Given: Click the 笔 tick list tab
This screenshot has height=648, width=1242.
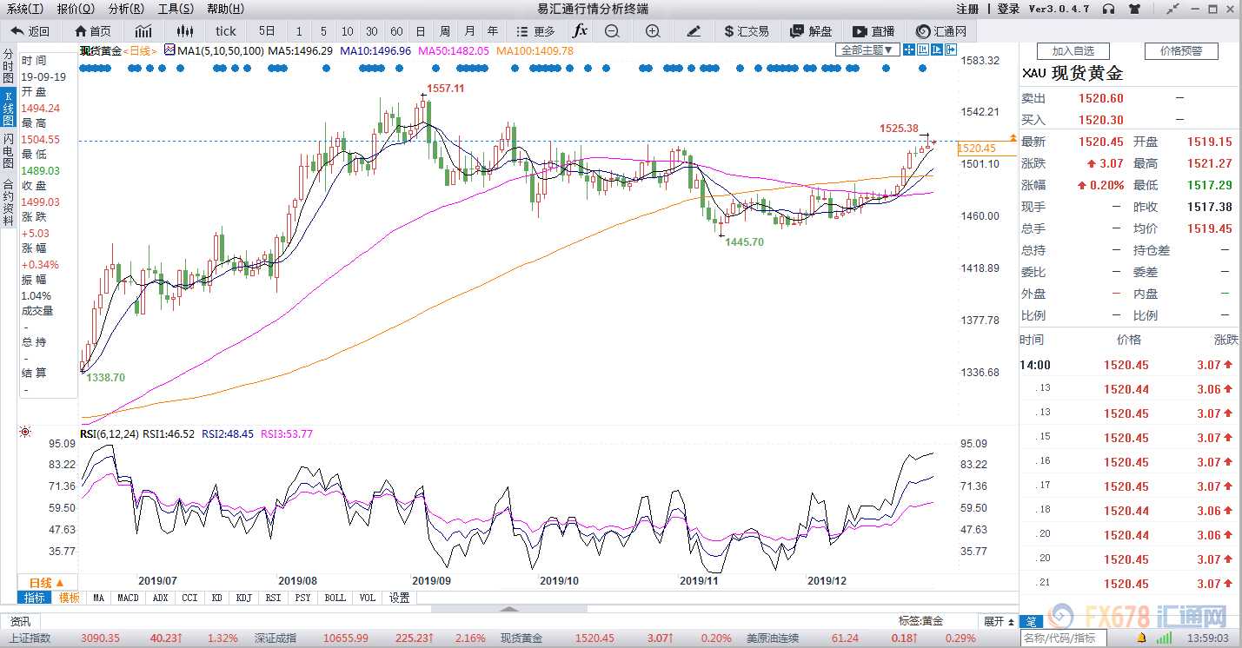Looking at the screenshot, I should tap(1032, 621).
